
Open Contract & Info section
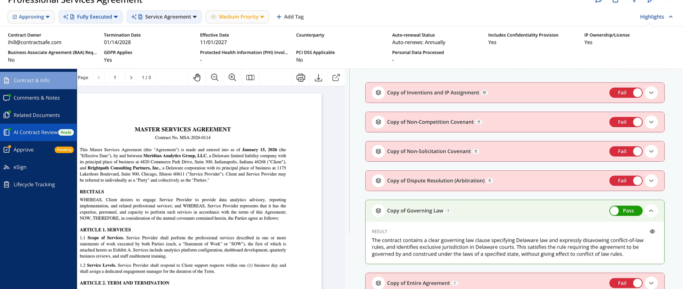click(38, 80)
